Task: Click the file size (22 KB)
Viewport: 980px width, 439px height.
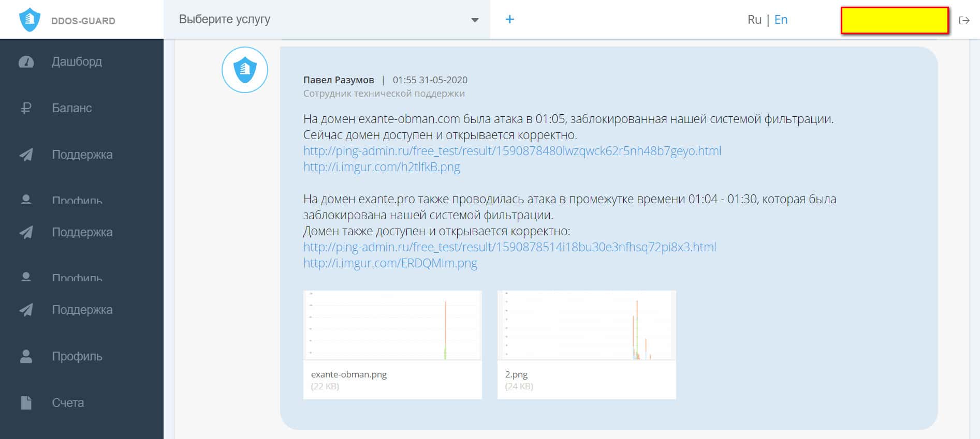Action: (325, 386)
